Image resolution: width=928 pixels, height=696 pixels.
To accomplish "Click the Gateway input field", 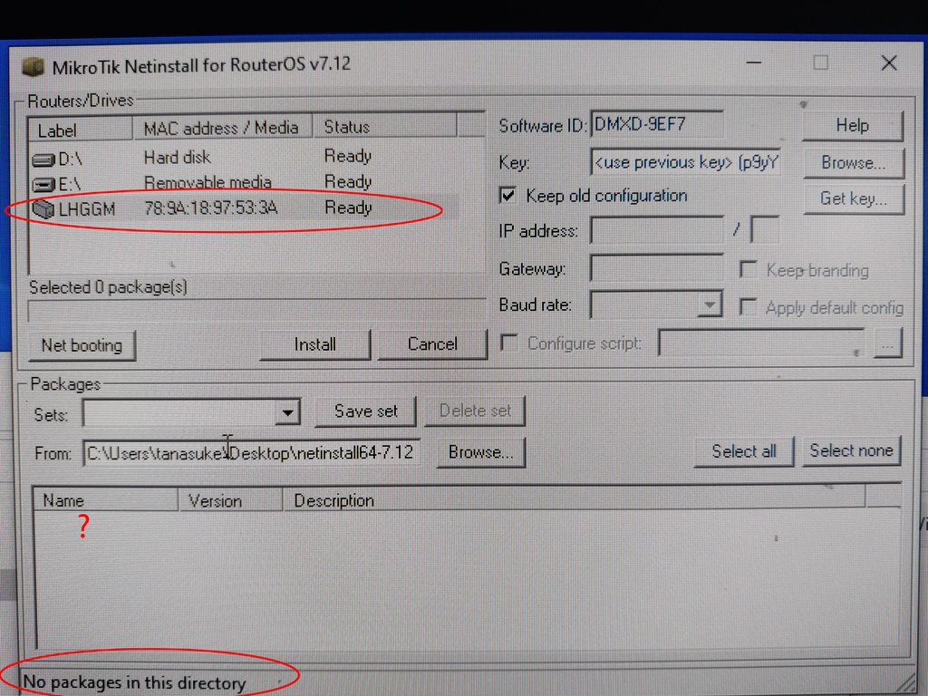I will click(x=657, y=267).
